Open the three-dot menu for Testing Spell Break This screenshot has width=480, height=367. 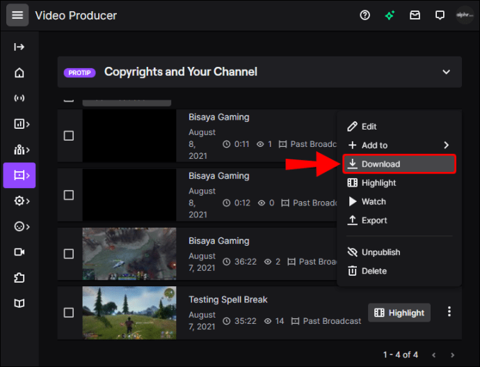pyautogui.click(x=450, y=312)
